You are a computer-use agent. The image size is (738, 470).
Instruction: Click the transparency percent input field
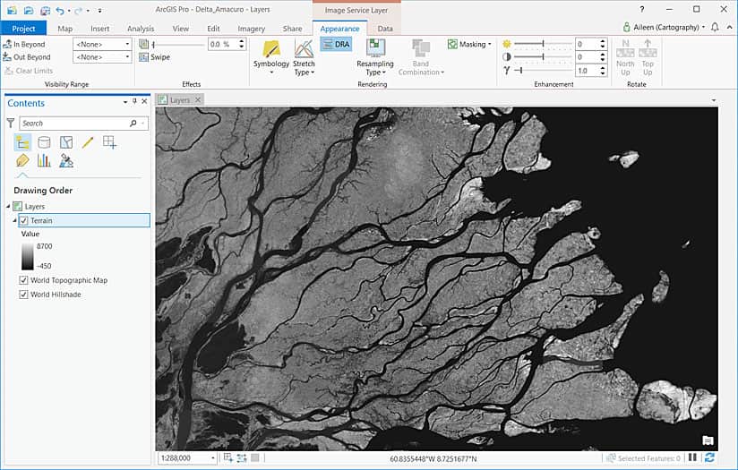(222, 44)
